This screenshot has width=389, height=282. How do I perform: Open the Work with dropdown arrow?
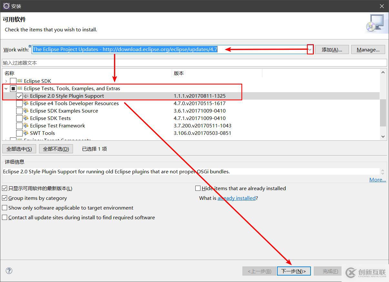(310, 49)
